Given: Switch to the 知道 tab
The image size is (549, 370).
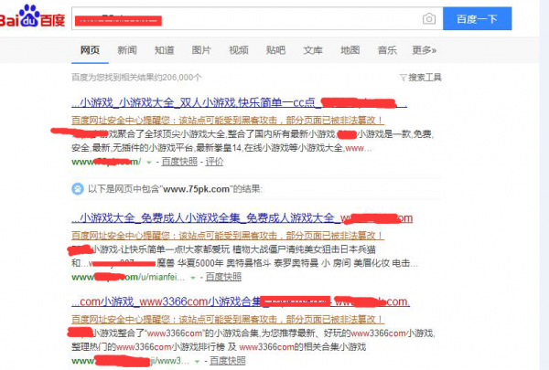Looking at the screenshot, I should coord(164,50).
